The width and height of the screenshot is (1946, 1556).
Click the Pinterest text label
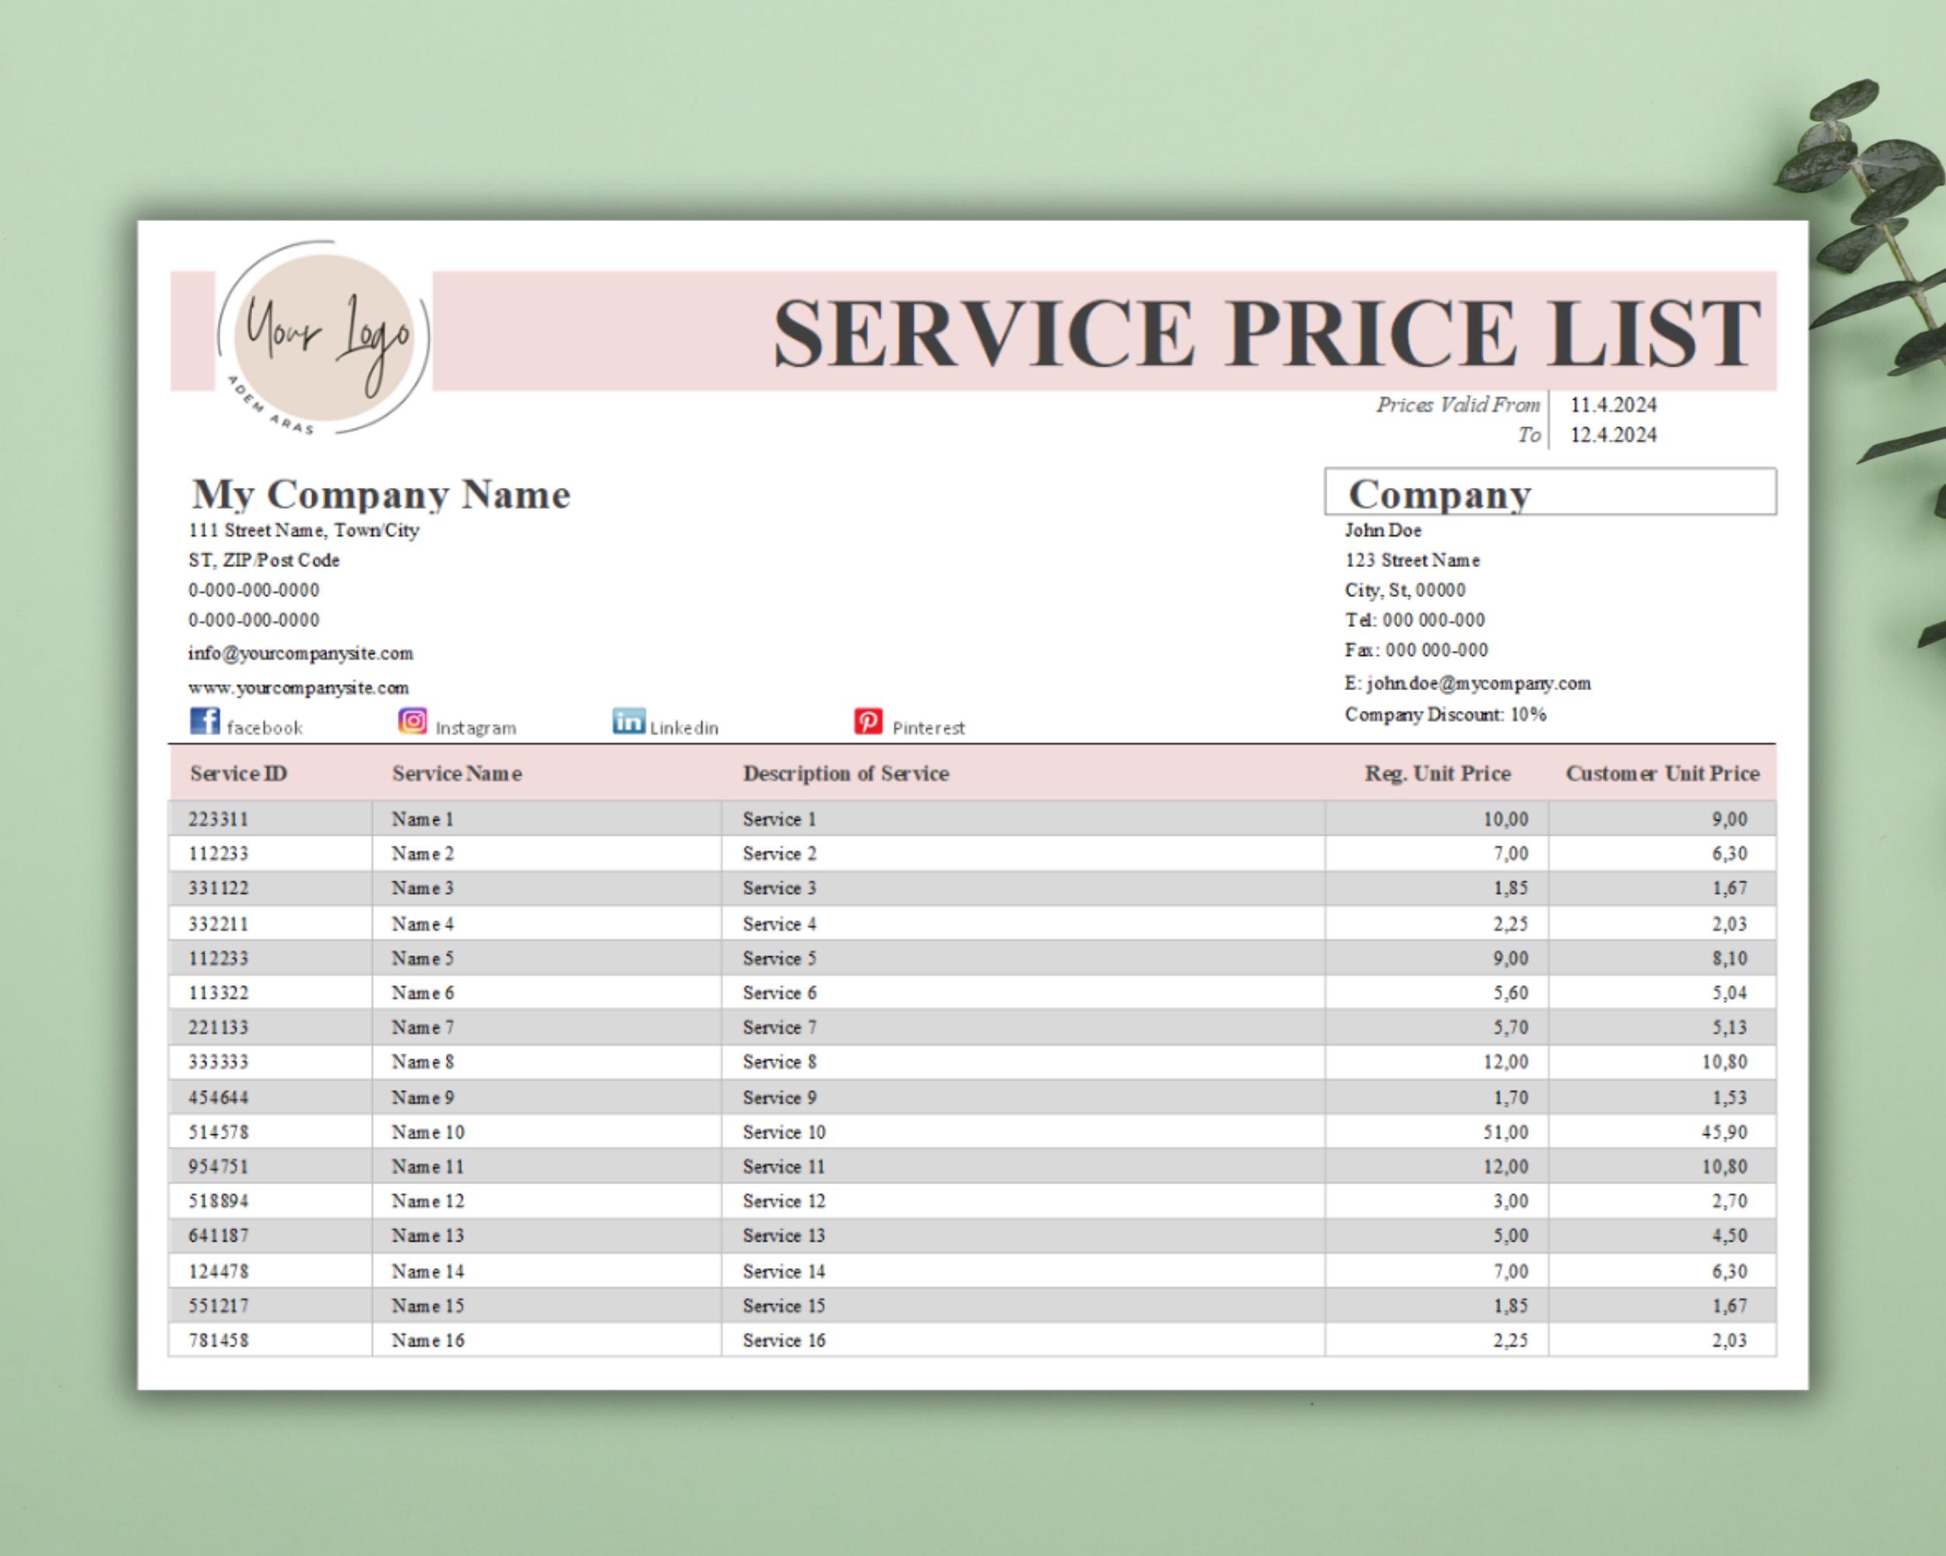pos(929,728)
